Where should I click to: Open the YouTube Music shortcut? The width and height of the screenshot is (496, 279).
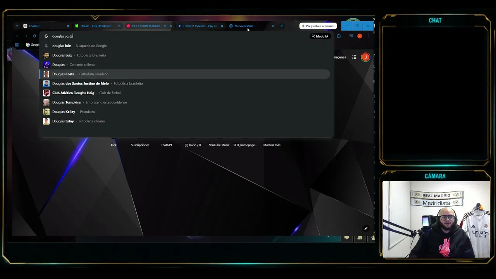click(x=219, y=145)
